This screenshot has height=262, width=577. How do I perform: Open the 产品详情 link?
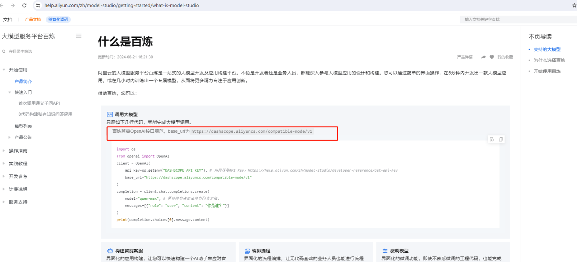pos(465,57)
